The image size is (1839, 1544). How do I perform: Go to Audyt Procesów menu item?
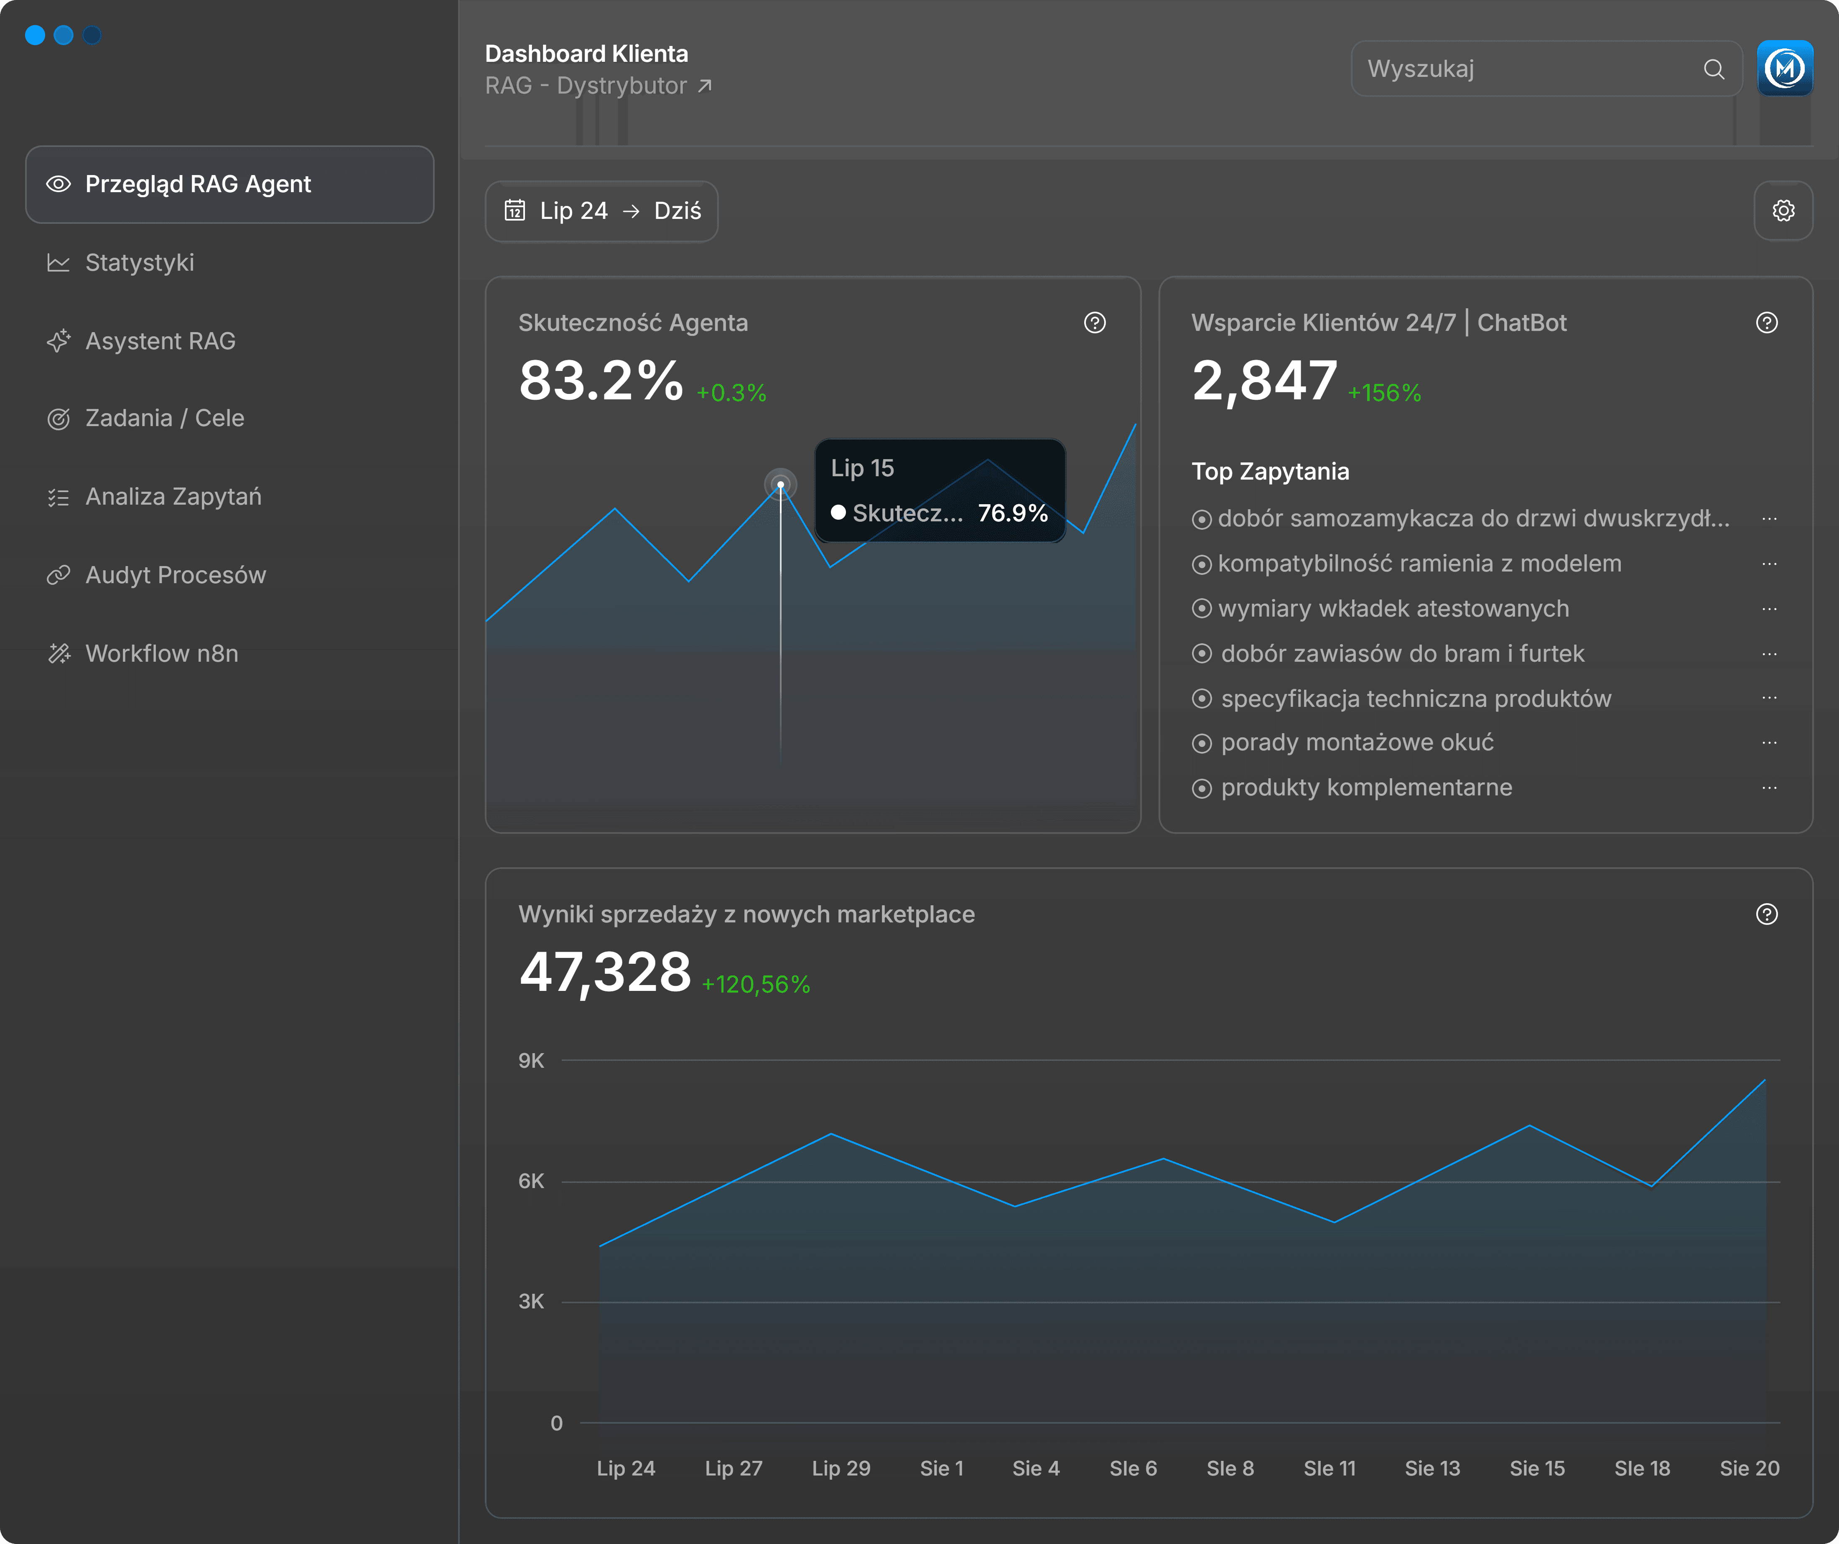175,575
